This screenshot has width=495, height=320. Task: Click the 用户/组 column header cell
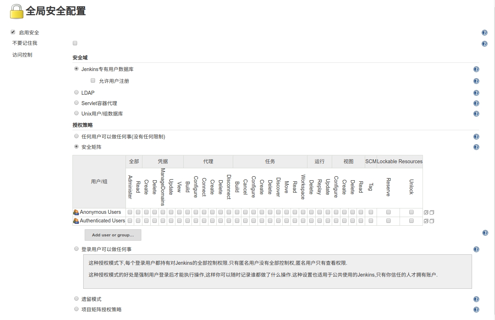click(x=99, y=182)
